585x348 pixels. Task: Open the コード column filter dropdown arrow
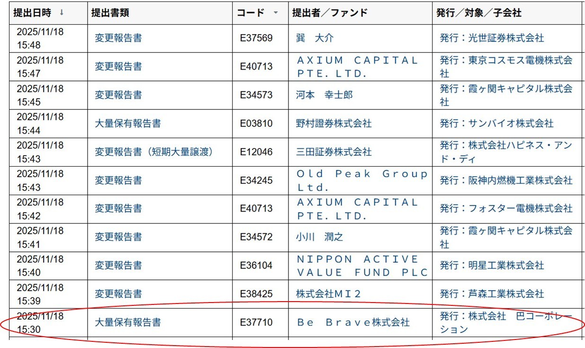[276, 13]
